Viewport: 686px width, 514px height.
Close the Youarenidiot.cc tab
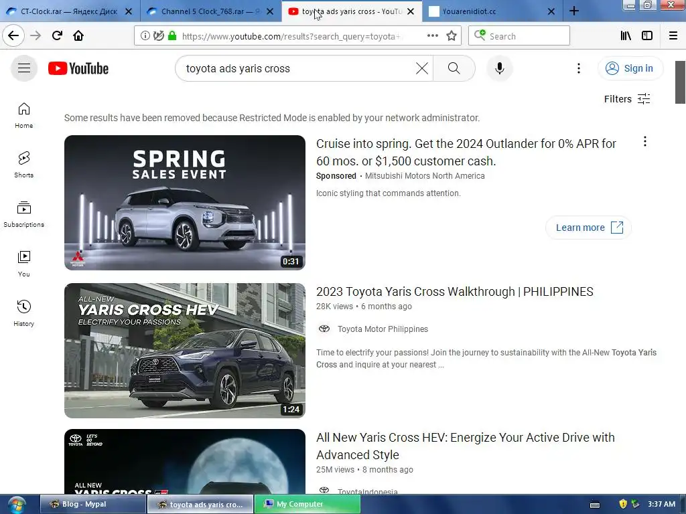551,11
